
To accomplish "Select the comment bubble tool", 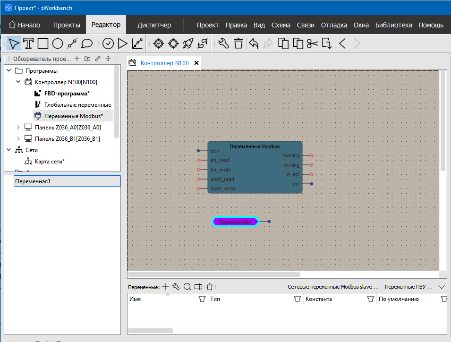I will click(x=87, y=43).
